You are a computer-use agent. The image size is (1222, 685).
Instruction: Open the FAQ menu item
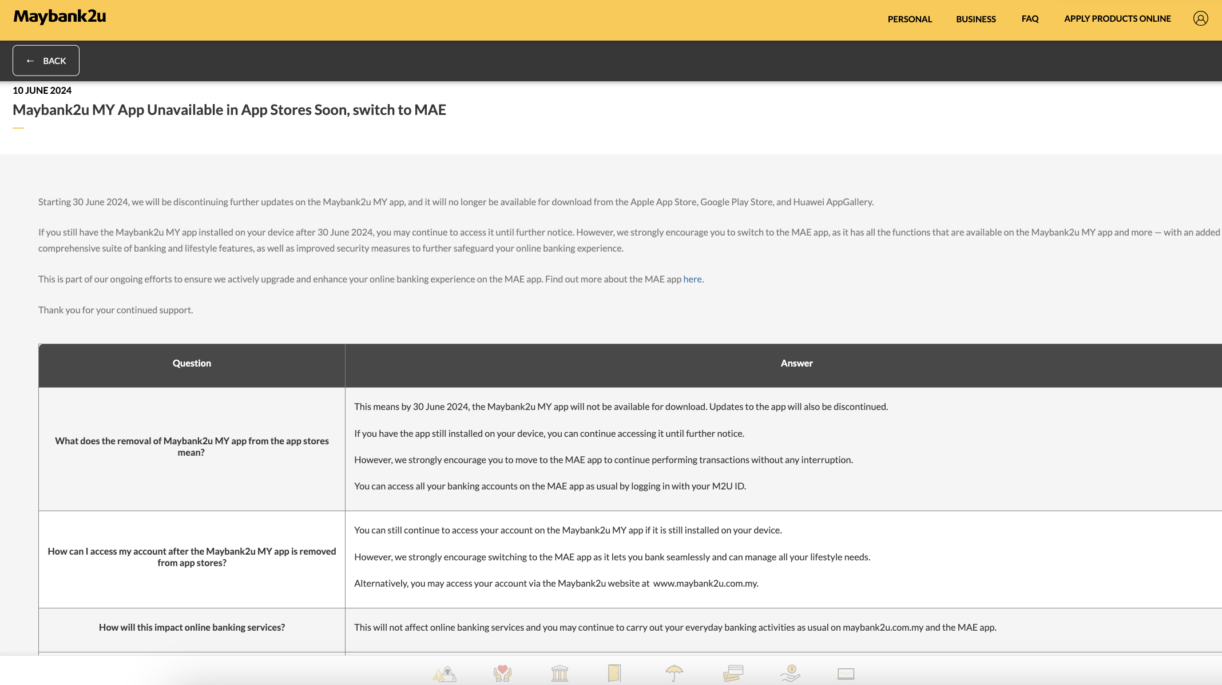pyautogui.click(x=1030, y=19)
